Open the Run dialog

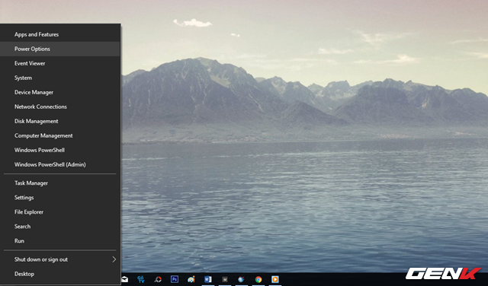point(60,240)
